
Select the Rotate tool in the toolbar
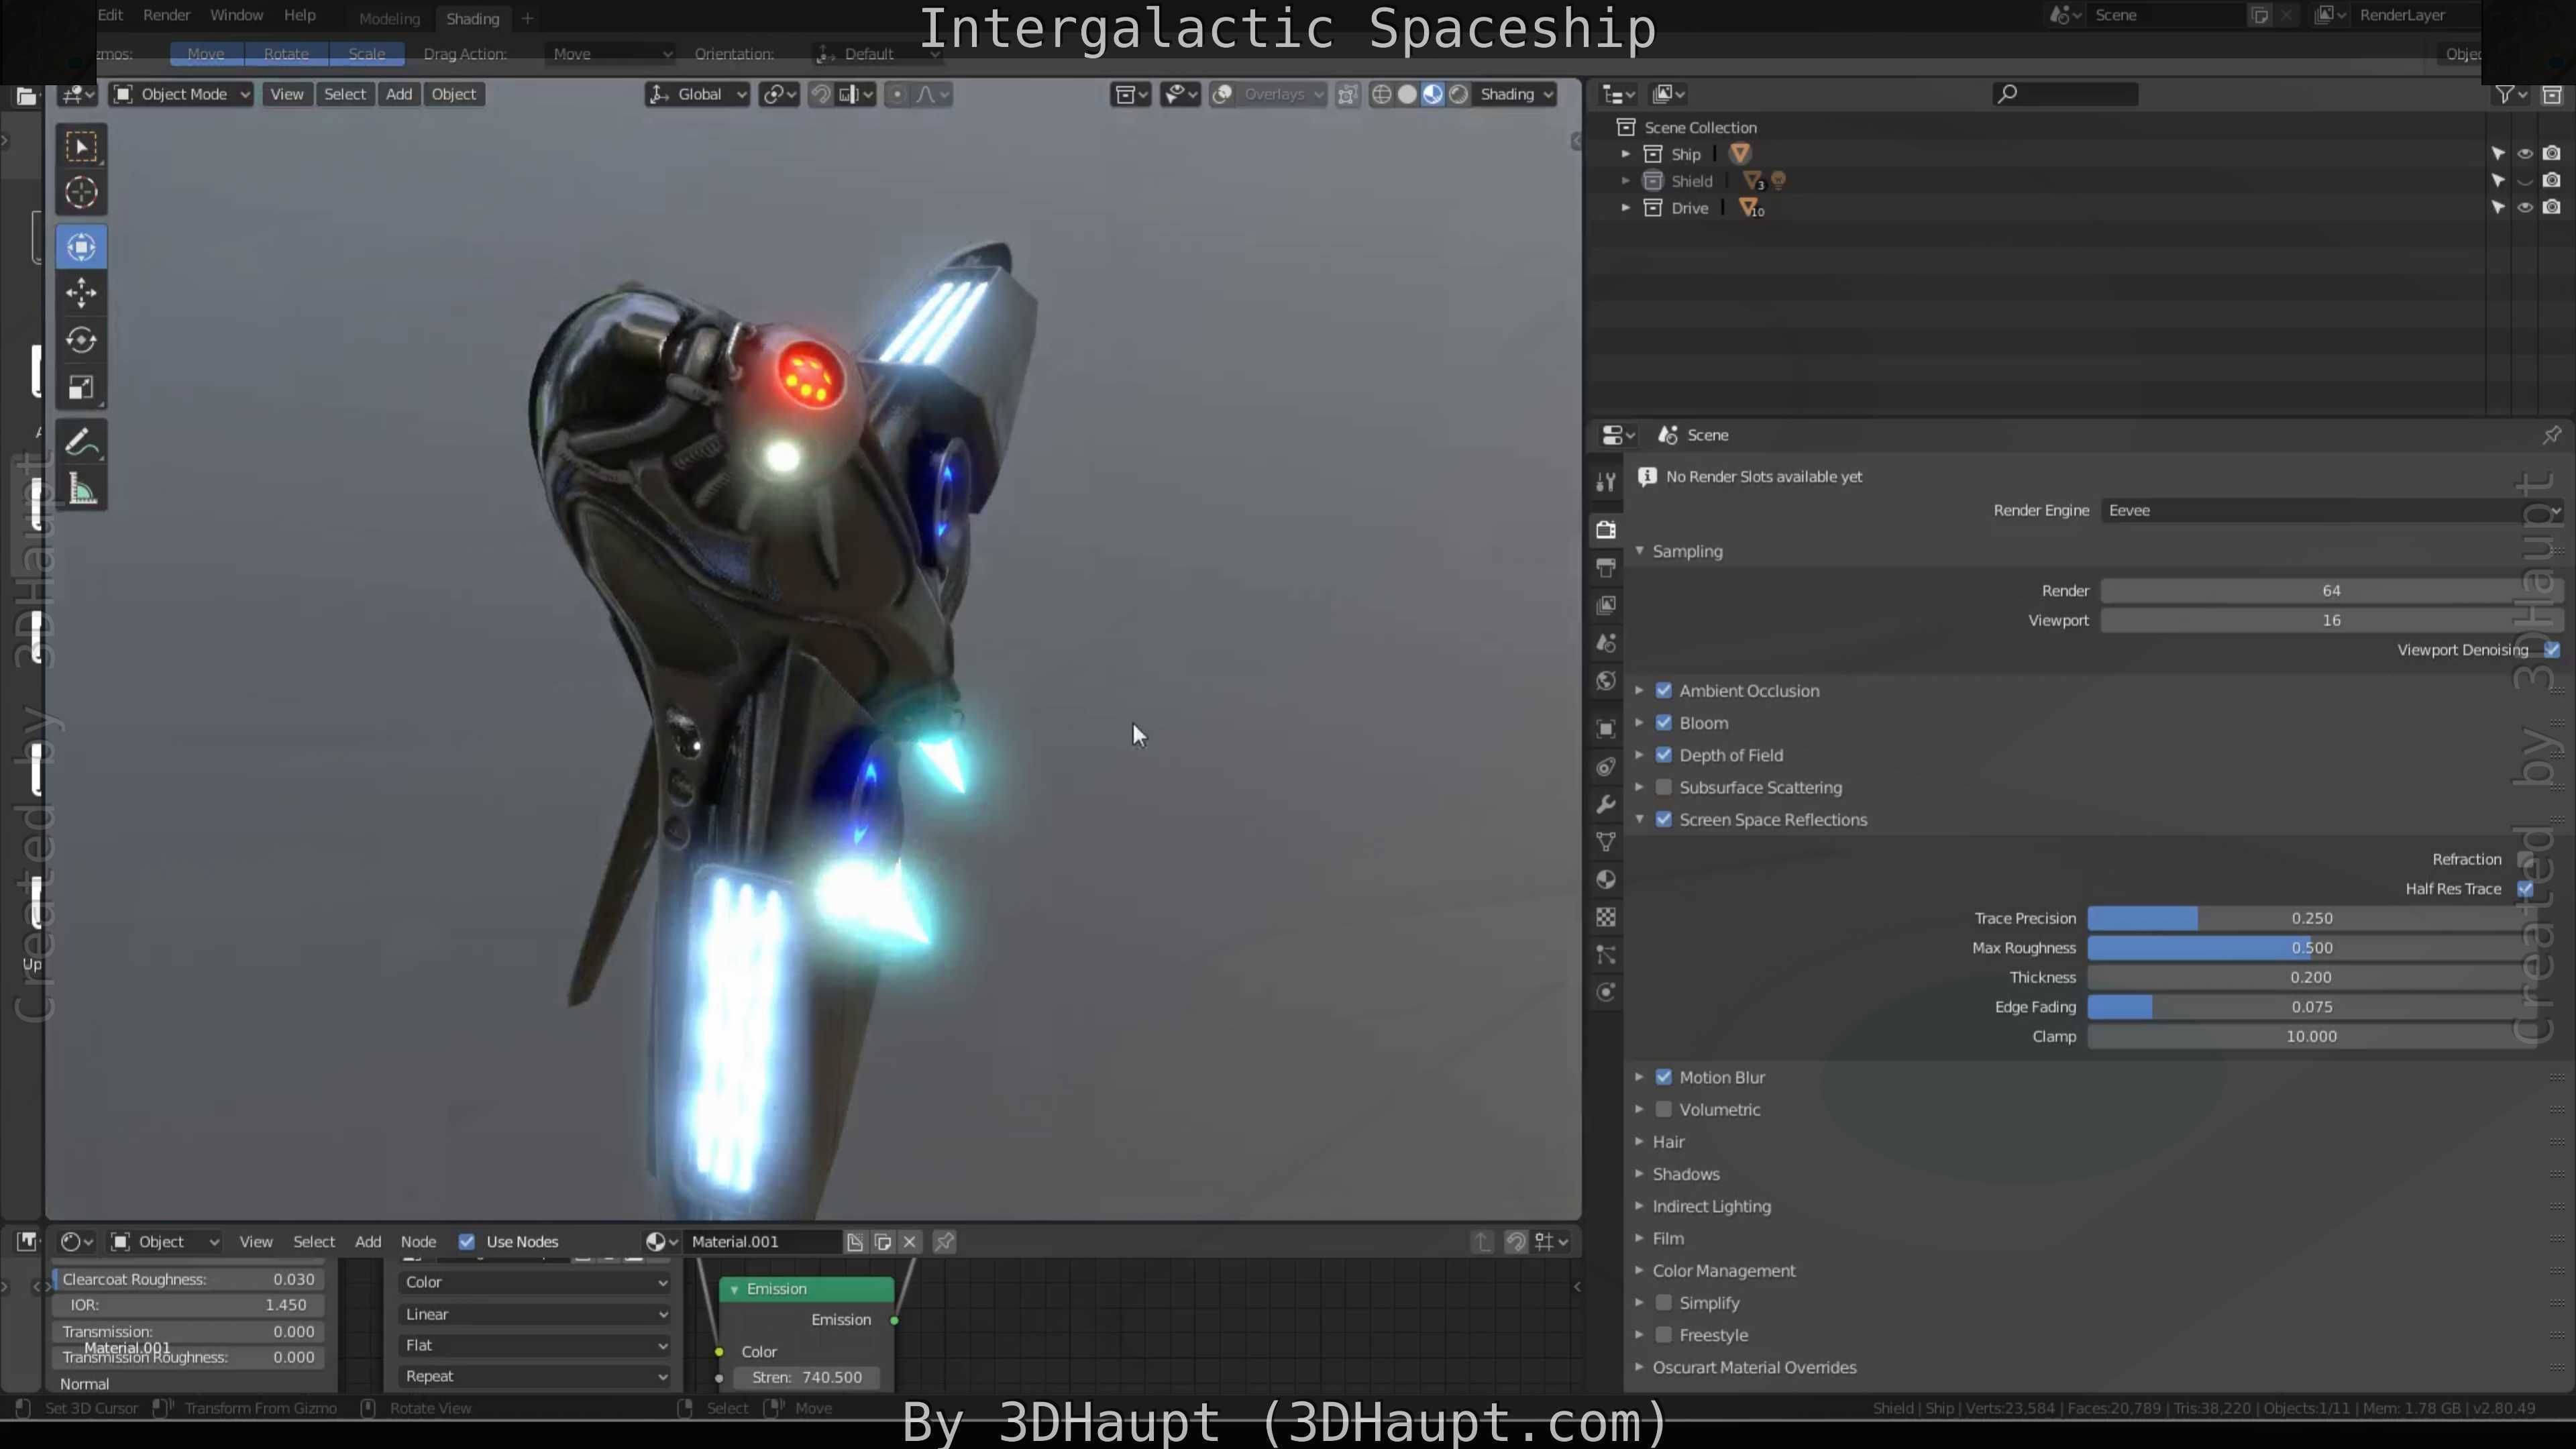pyautogui.click(x=81, y=340)
